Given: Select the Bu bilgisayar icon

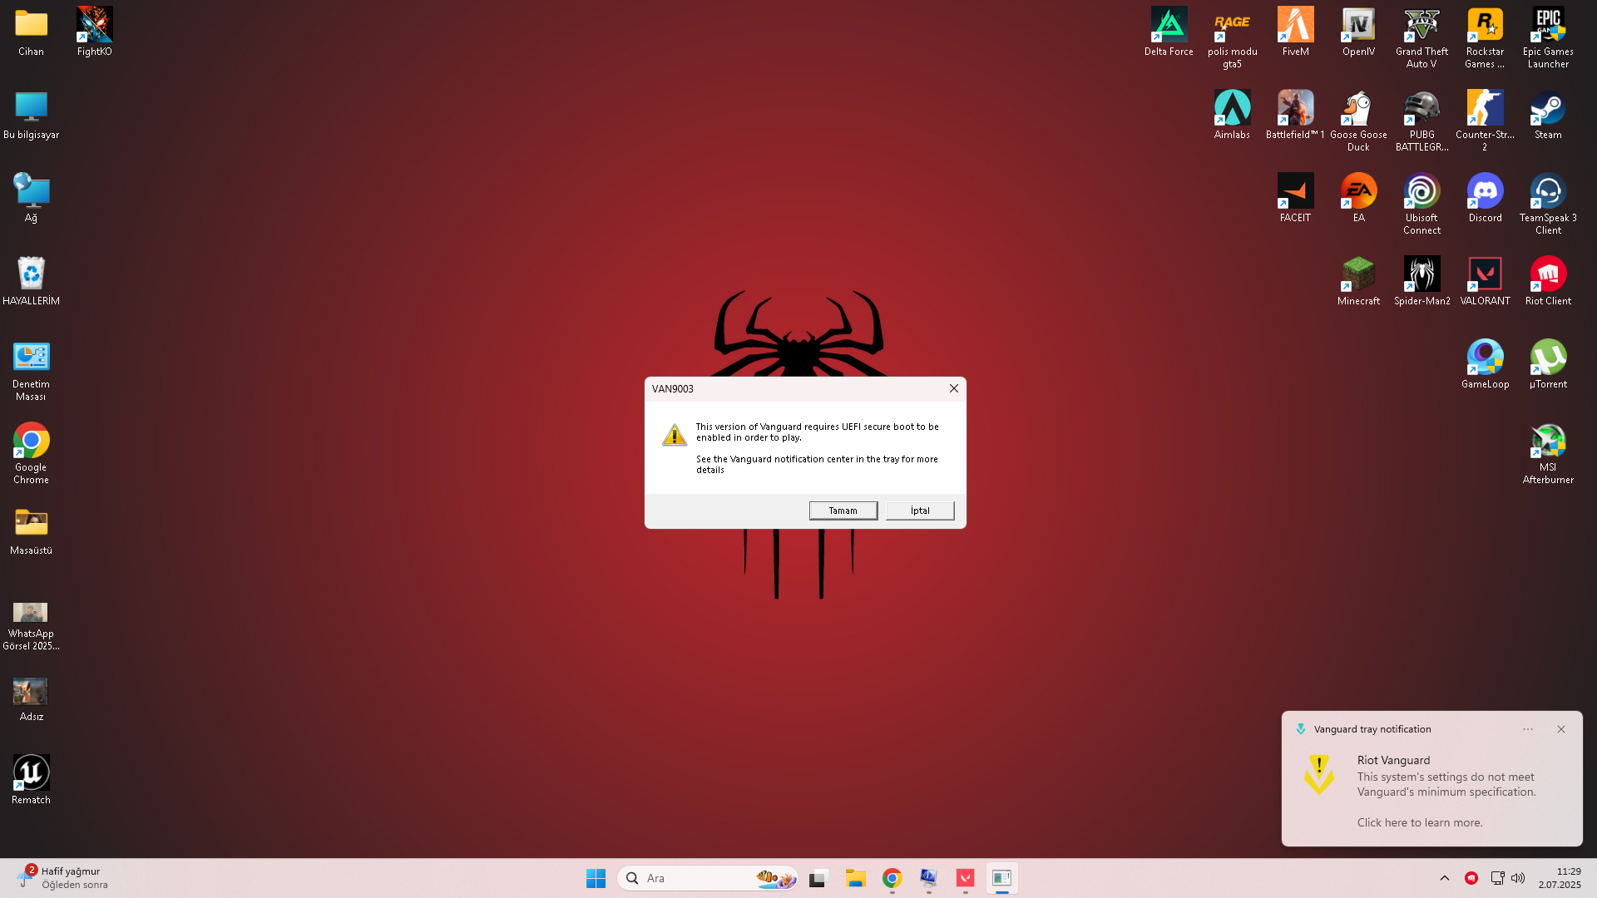Looking at the screenshot, I should point(31,116).
